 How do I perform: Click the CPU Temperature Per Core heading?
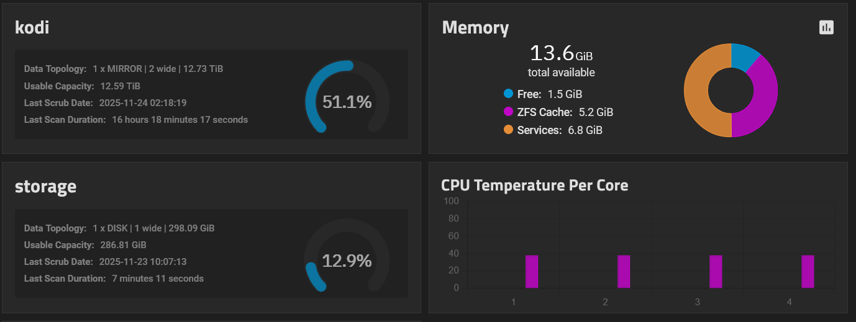coord(534,185)
